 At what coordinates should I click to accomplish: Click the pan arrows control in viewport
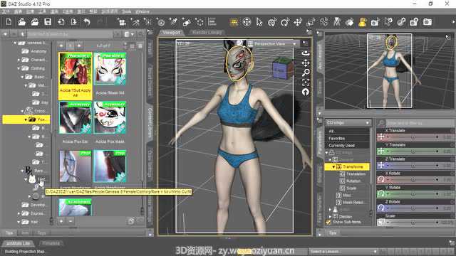tap(306, 63)
